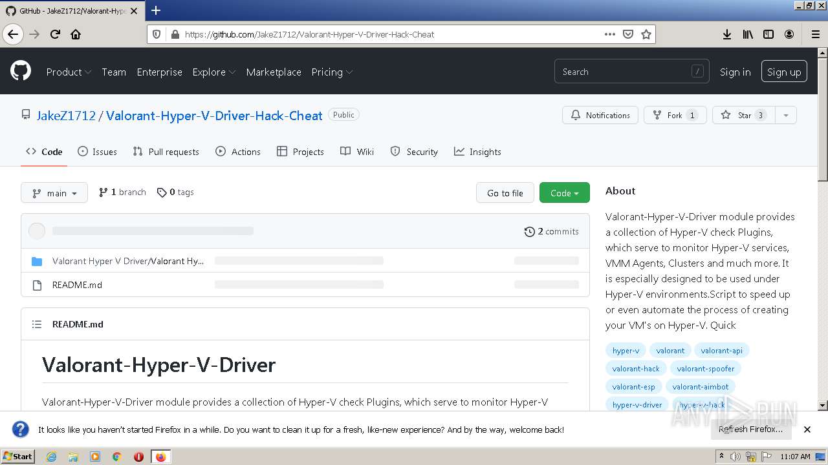Open the Wiki tab
The height and width of the screenshot is (465, 828).
(357, 152)
